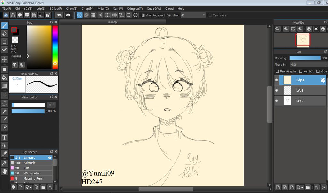Viewport: 328px width, 193px height.
Task: Open the Text tool
Action: tap(4, 137)
